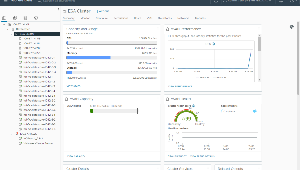Open the ACTIONS menu for ESA Cluster
The image size is (300, 170).
pos(103,11)
